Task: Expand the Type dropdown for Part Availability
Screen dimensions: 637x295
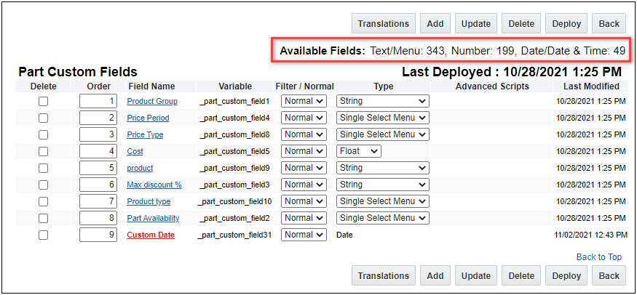Action: pyautogui.click(x=382, y=218)
